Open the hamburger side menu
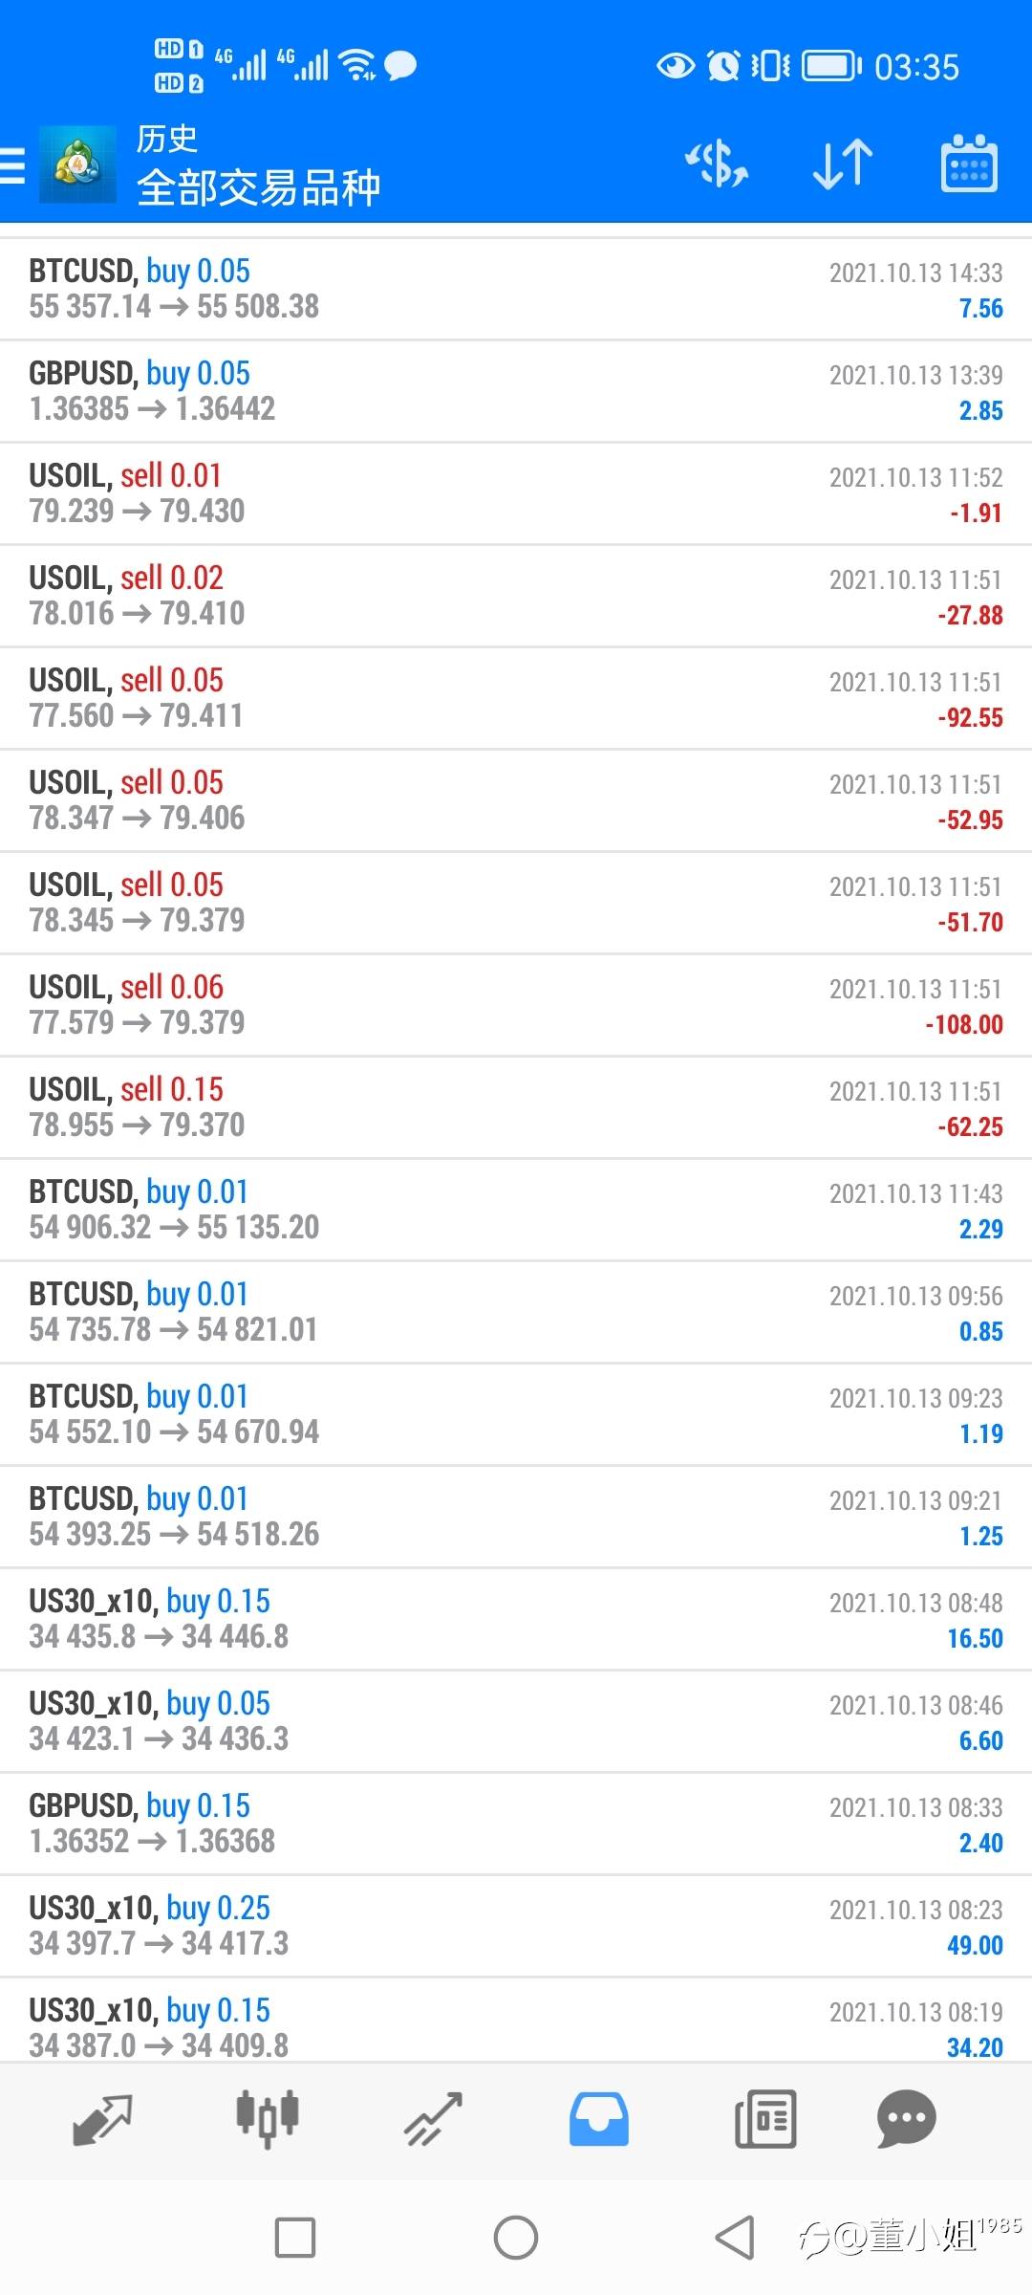 11,165
